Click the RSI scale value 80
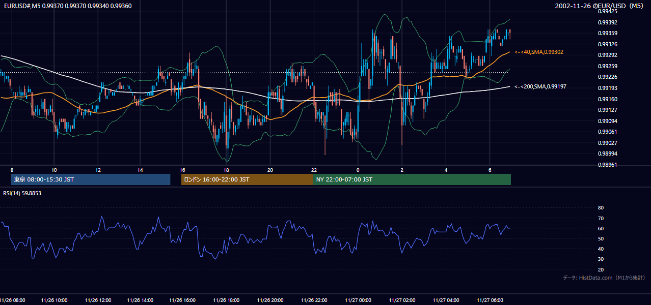The height and width of the screenshot is (305, 651). (x=601, y=208)
